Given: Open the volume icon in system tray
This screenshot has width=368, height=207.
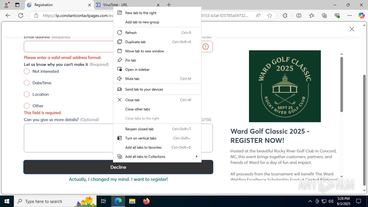Looking at the screenshot, I should click(331, 201).
